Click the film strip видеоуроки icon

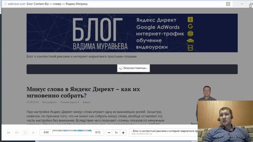[x=191, y=48]
